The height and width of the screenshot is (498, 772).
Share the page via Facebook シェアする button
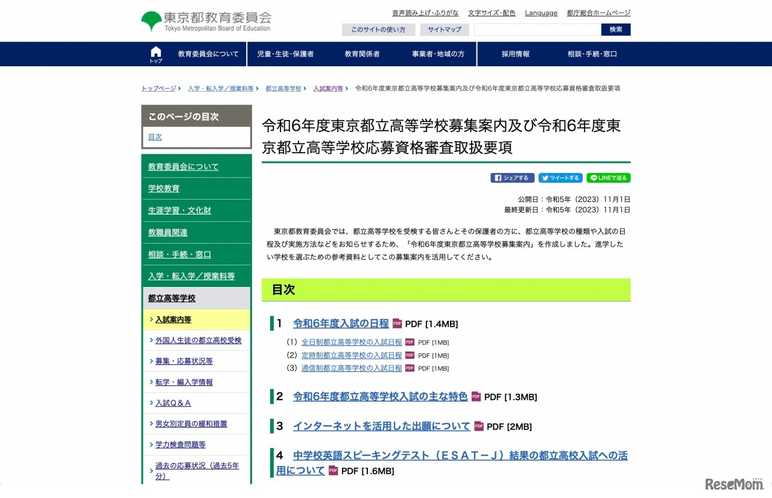tap(513, 178)
